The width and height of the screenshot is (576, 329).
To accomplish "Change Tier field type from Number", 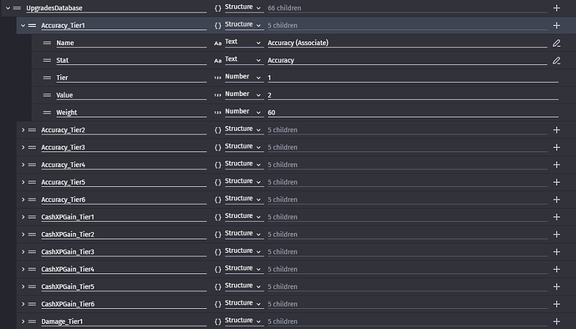I will [244, 78].
